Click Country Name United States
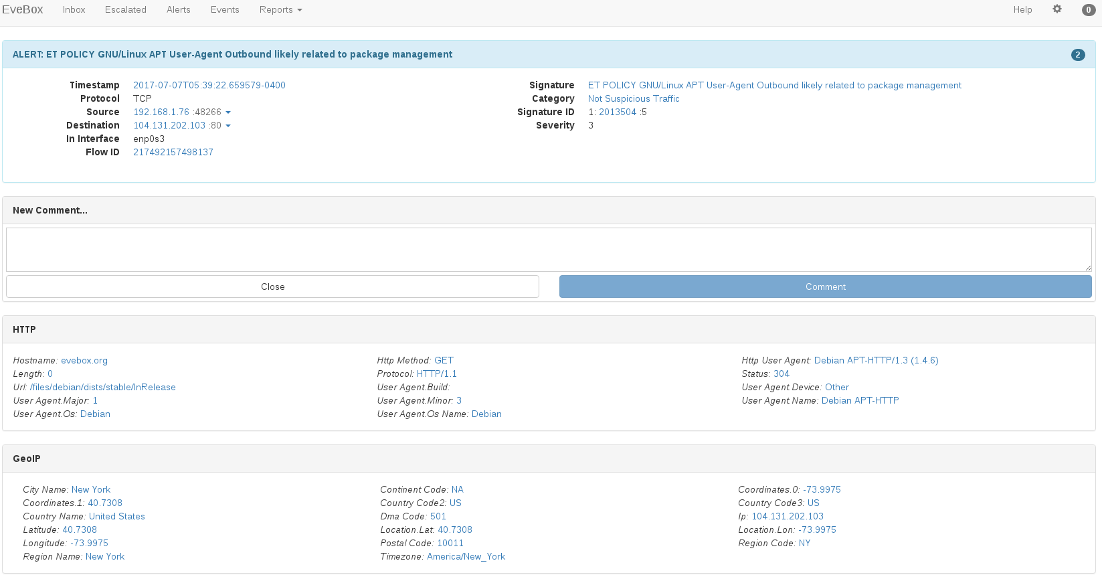The image size is (1102, 581). (x=117, y=517)
